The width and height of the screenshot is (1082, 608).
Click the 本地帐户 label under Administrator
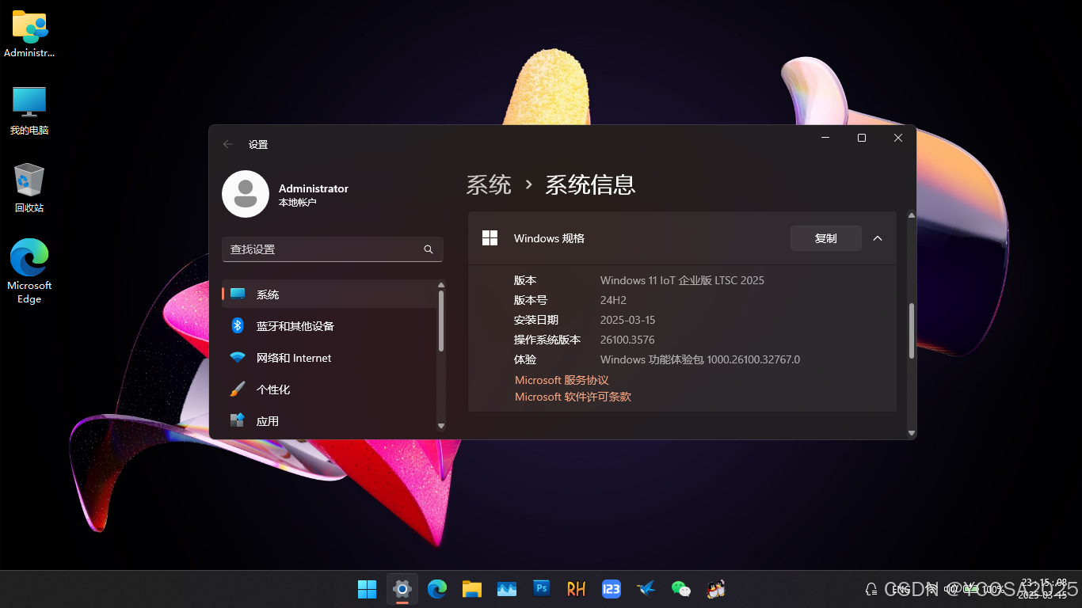point(297,203)
